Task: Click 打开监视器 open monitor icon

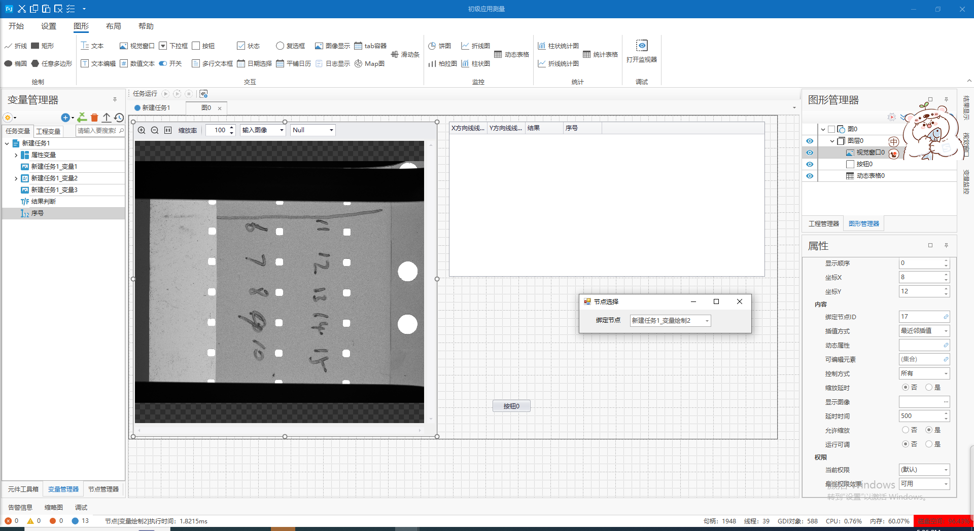Action: click(642, 46)
